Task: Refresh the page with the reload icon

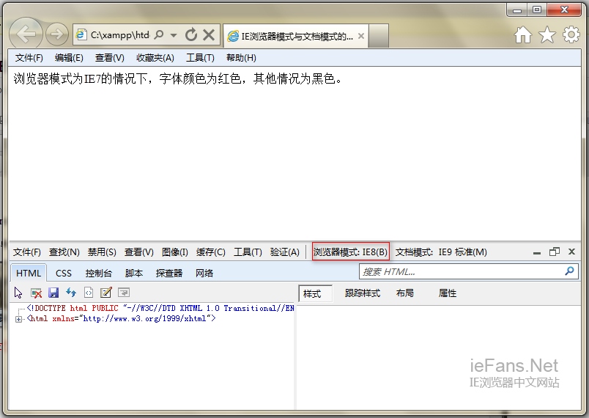Action: click(190, 34)
